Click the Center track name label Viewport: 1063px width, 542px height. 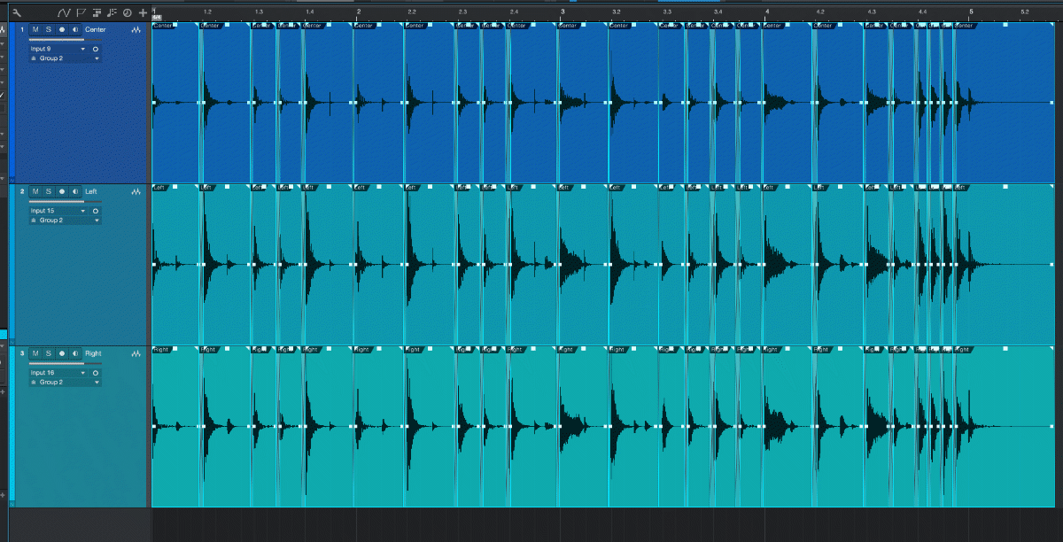[96, 30]
